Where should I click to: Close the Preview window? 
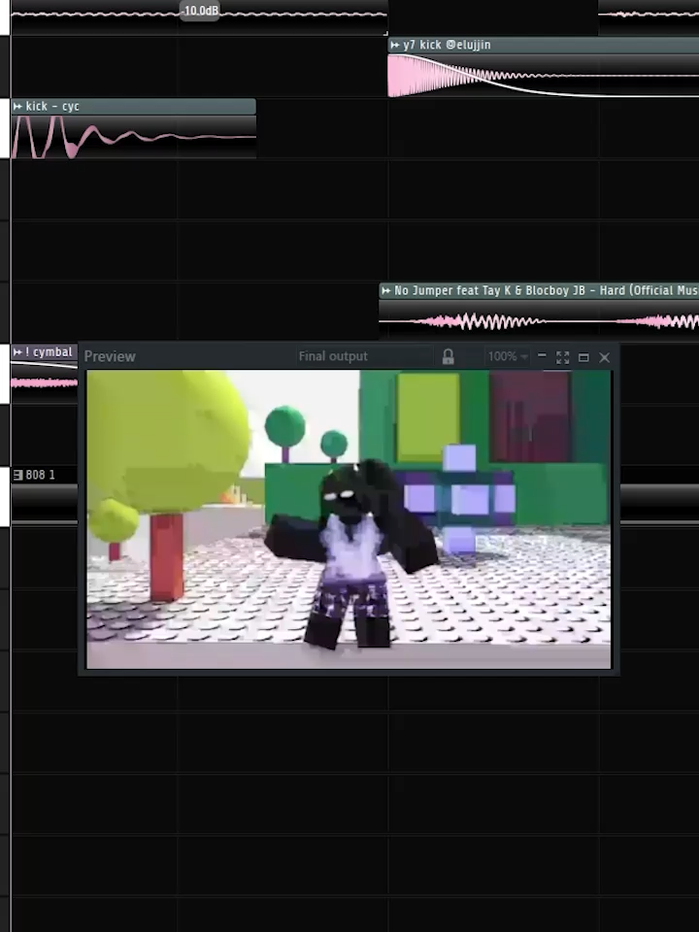(605, 357)
